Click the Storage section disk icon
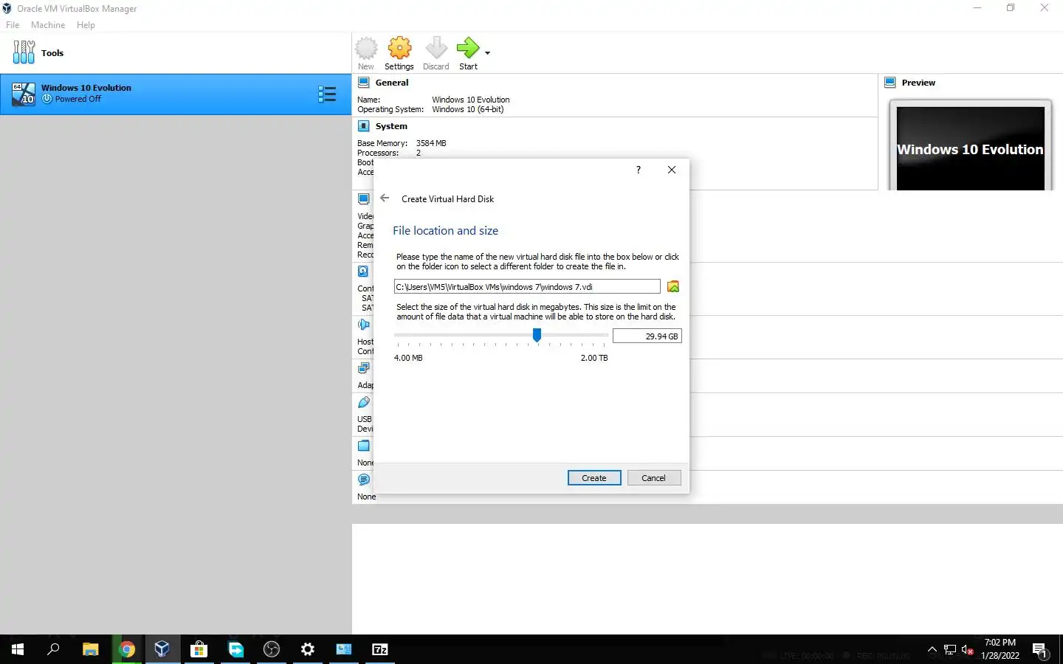The image size is (1063, 664). [x=363, y=272]
